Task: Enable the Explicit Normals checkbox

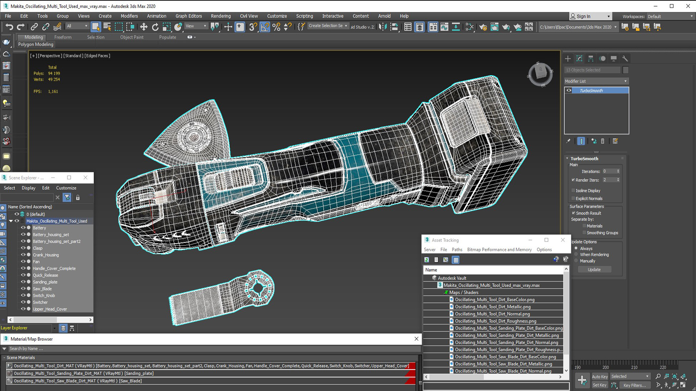Action: (573, 198)
